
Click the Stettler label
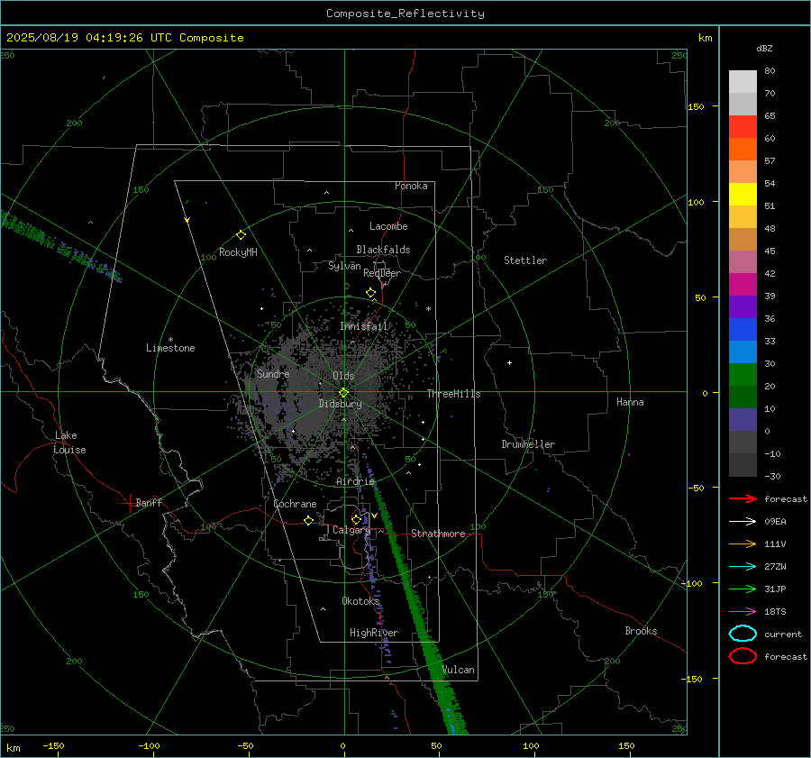pos(525,260)
